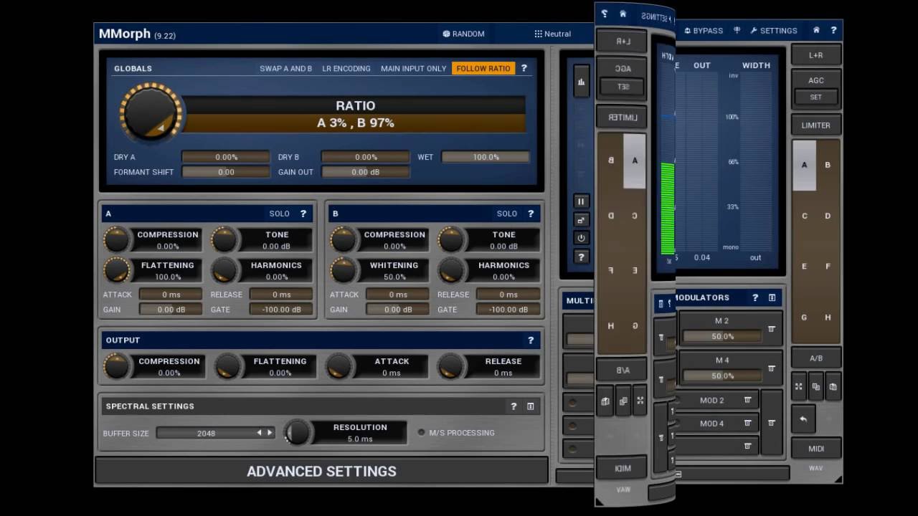Open the SETTINGS wrench in the top-right toolbar

pyautogui.click(x=773, y=31)
